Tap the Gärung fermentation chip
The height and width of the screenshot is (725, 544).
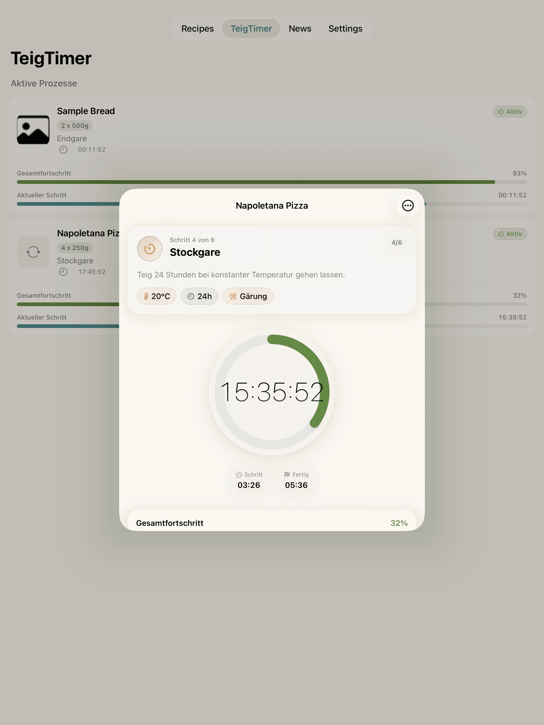tap(248, 296)
